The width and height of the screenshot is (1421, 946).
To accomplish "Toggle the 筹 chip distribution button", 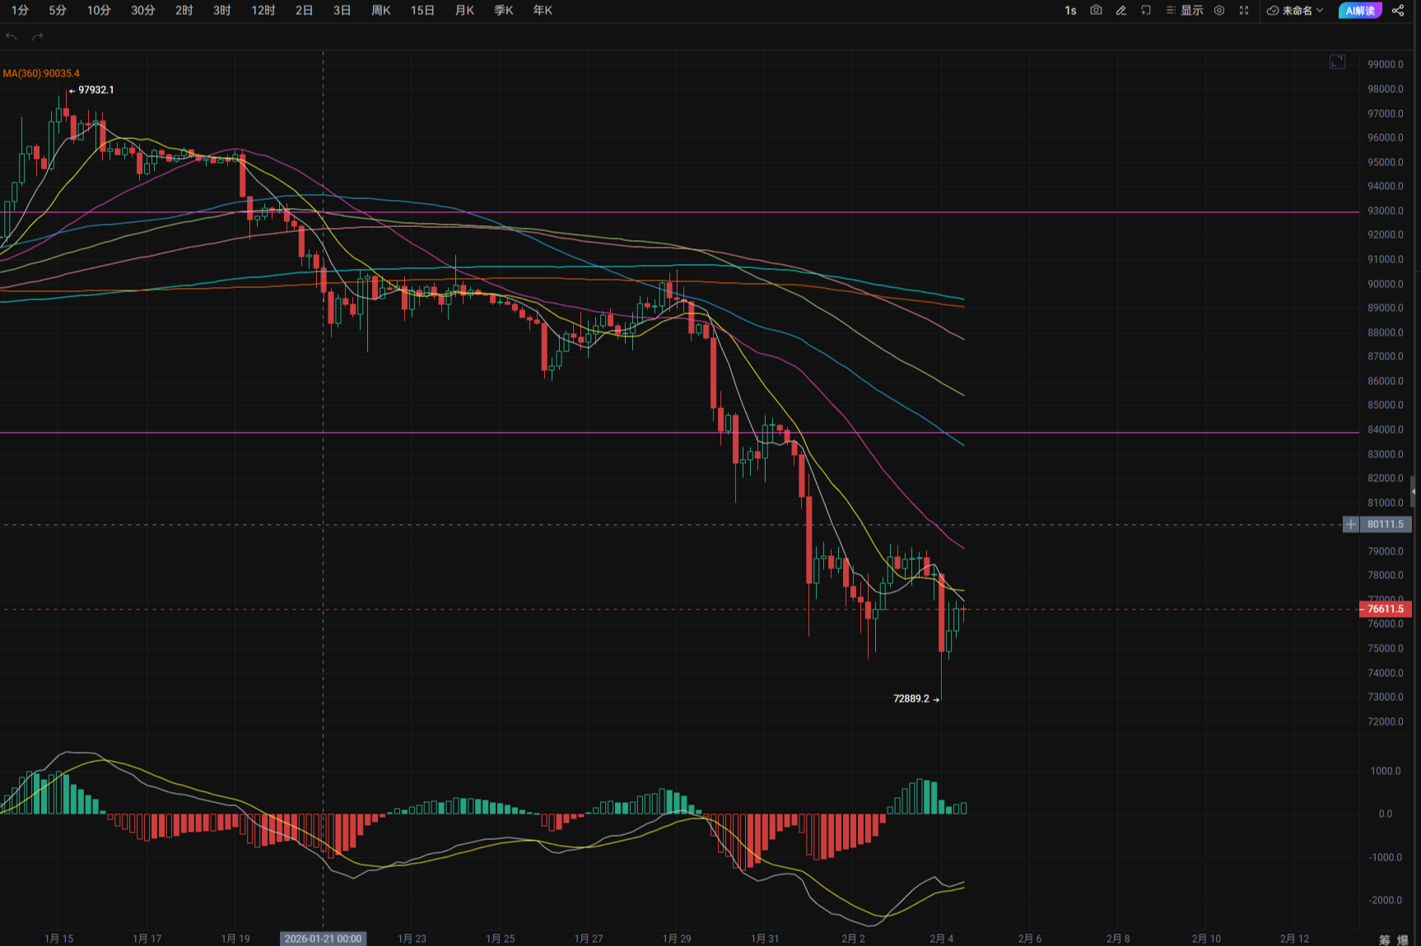I will point(1385,939).
